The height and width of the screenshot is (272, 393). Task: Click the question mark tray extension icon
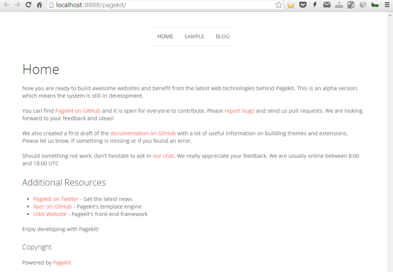point(339,5)
